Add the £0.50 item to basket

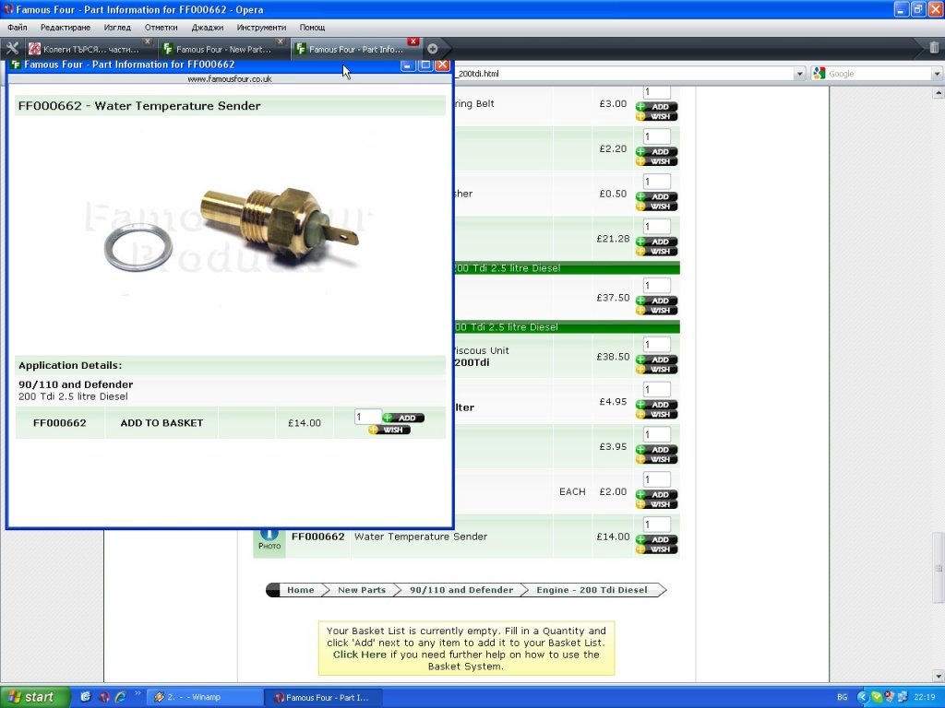pyautogui.click(x=657, y=197)
